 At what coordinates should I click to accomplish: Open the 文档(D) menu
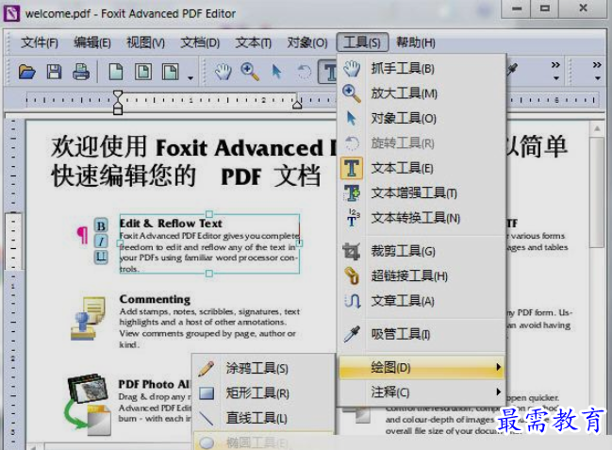(x=200, y=42)
